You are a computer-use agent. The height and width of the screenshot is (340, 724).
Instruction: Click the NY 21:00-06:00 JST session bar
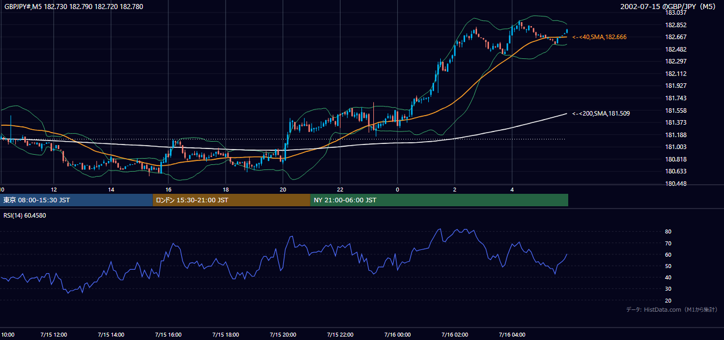tap(439, 200)
